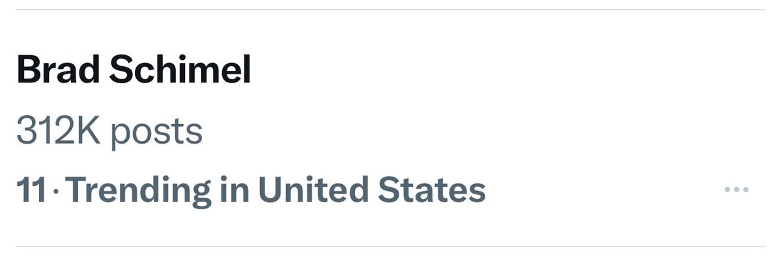Click empty space right of Brad Schimel
The height and width of the screenshot is (258, 781).
[498, 70]
